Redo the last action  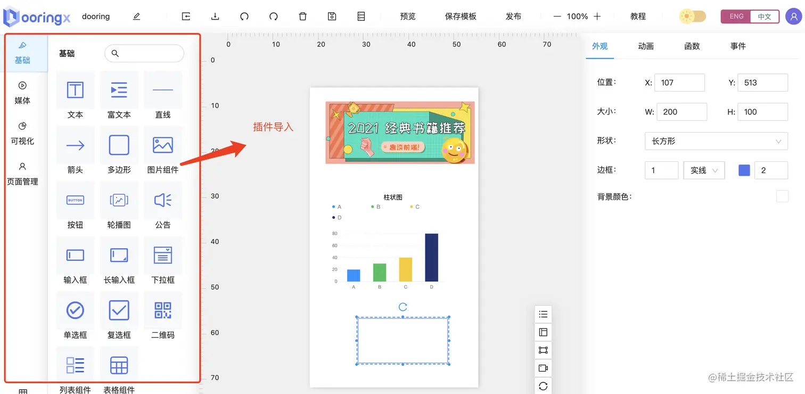pyautogui.click(x=274, y=17)
